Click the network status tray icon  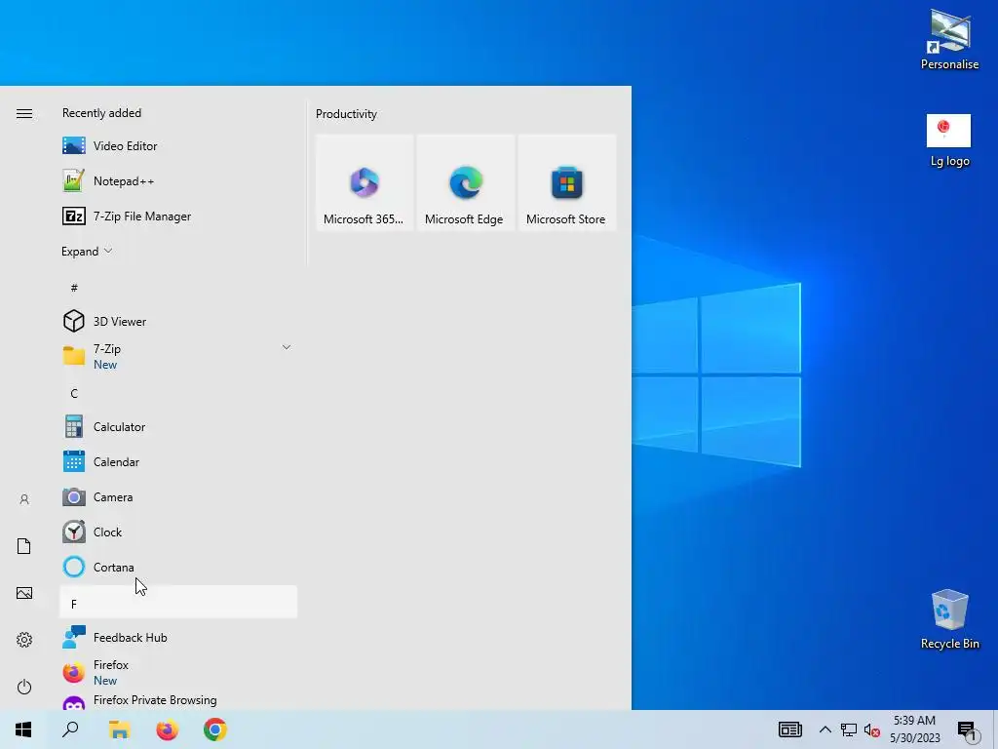pos(849,729)
